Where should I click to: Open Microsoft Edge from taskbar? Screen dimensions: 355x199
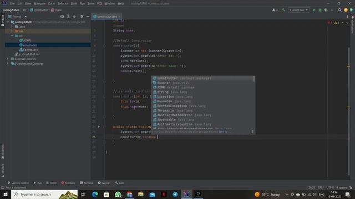click(95, 194)
